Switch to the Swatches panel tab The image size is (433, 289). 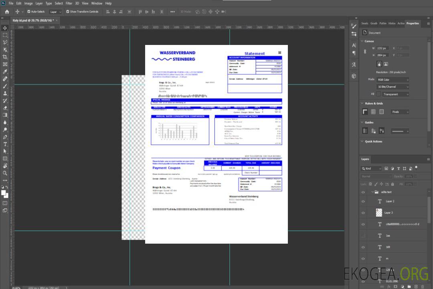click(x=364, y=23)
